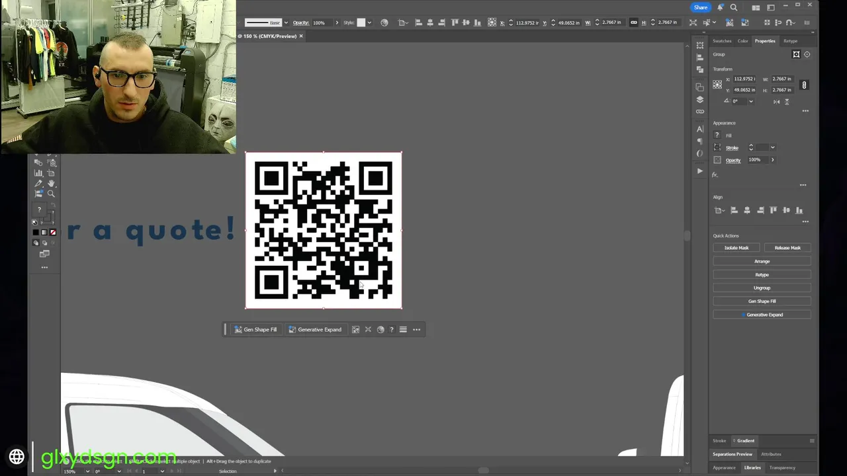Open the Align panel icon in dock
This screenshot has width=847, height=476.
pos(700,58)
